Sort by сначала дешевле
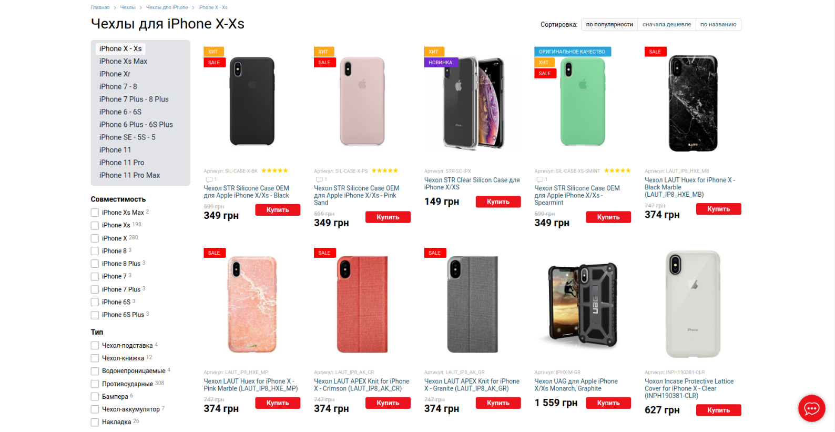This screenshot has height=432, width=835. click(x=667, y=24)
